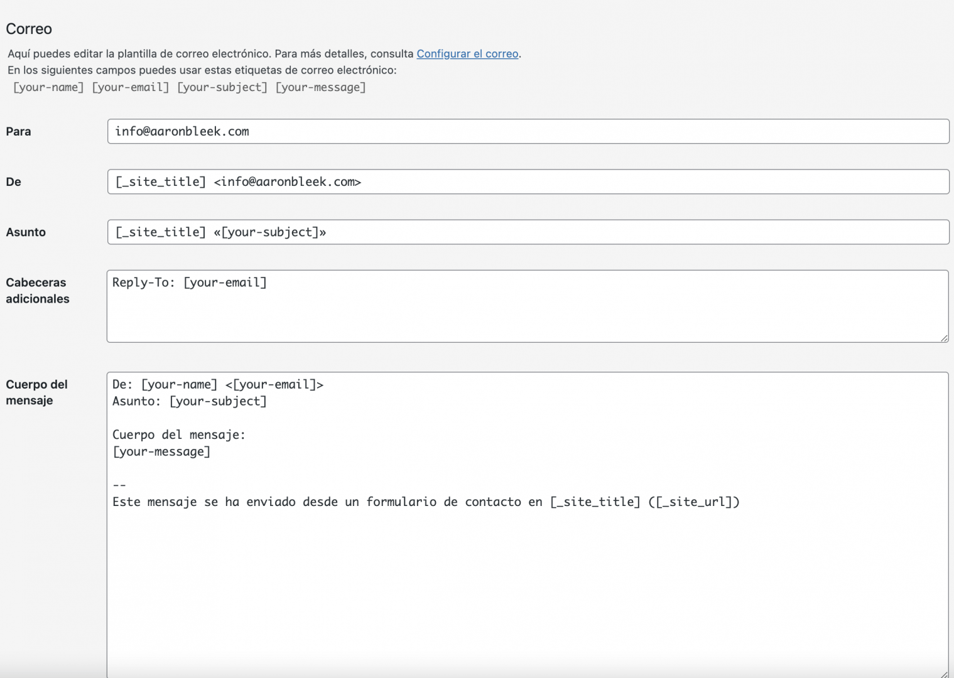Click the Correo section heading

29,29
